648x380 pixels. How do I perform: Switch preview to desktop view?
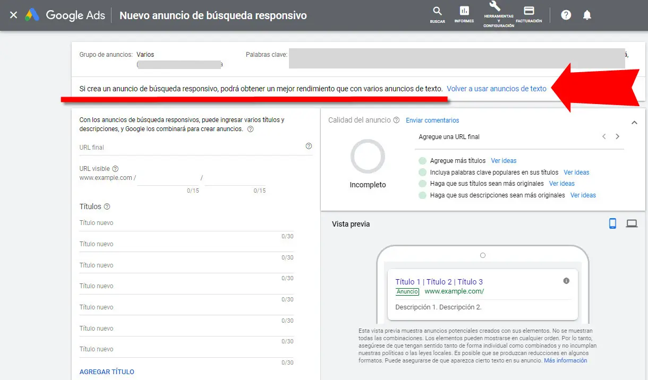pos(632,224)
